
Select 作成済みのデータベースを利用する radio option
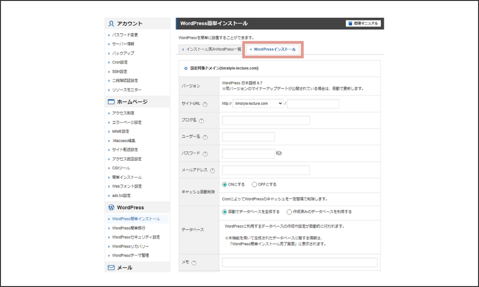point(289,212)
